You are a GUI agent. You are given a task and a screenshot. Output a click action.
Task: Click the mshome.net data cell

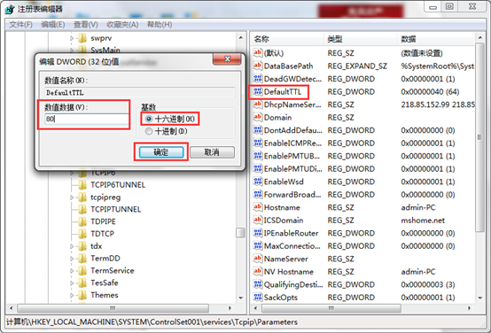click(423, 220)
